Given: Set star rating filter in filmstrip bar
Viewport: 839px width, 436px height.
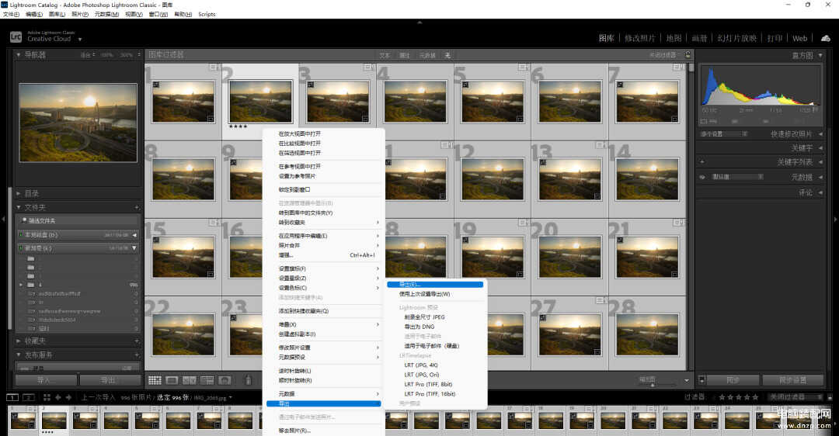Looking at the screenshot, I should coord(739,397).
